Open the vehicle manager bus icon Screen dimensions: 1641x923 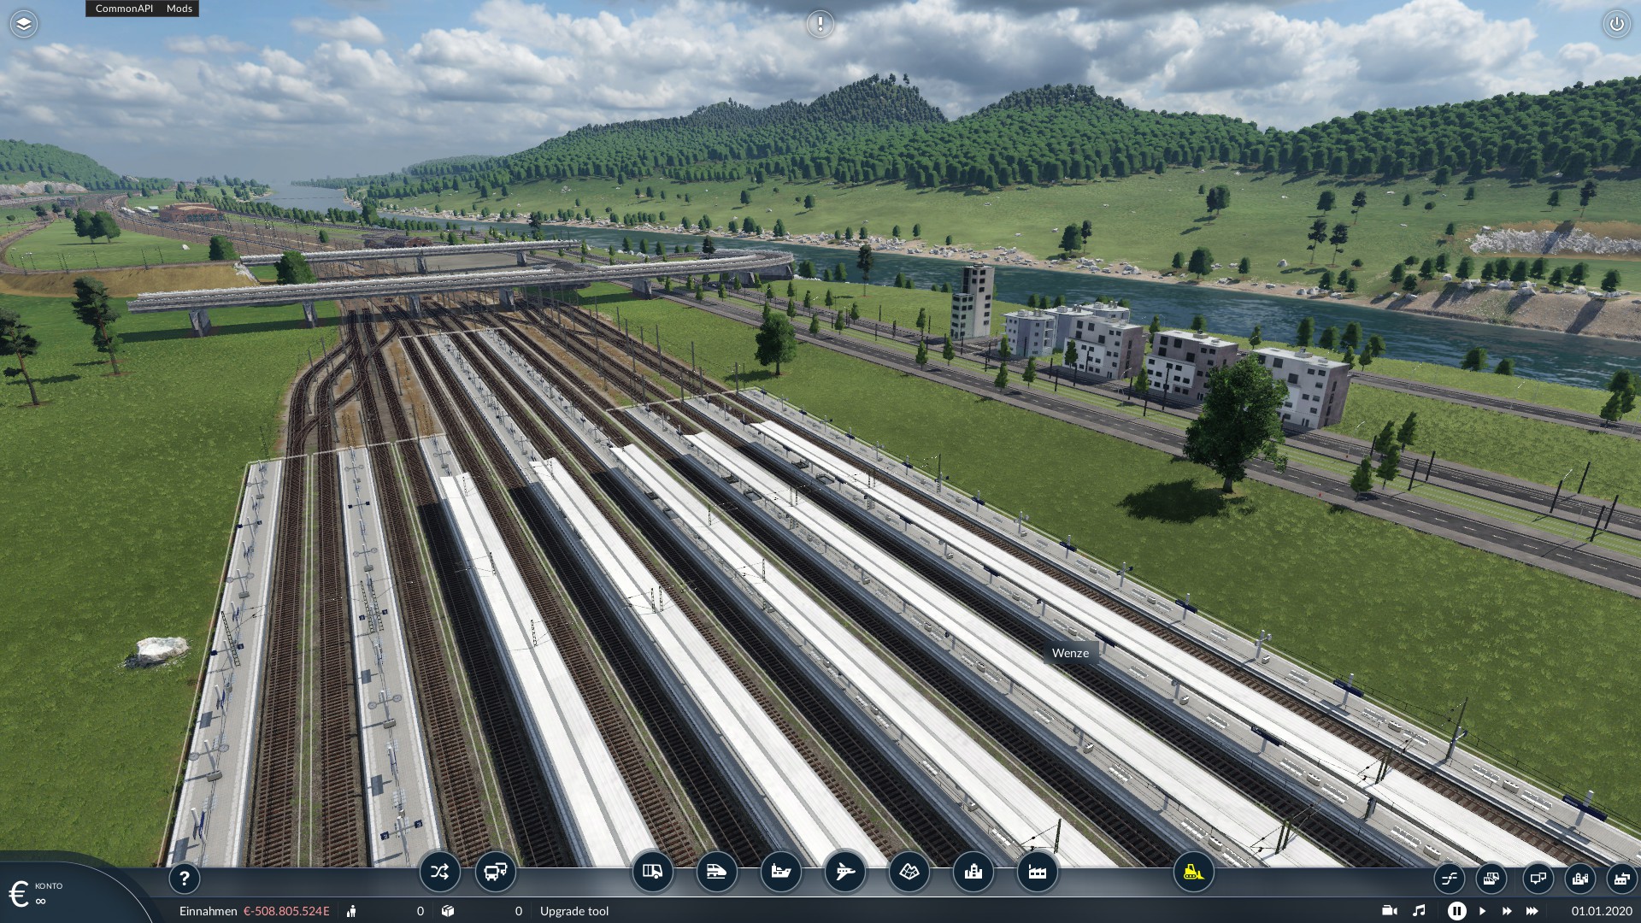[495, 873]
